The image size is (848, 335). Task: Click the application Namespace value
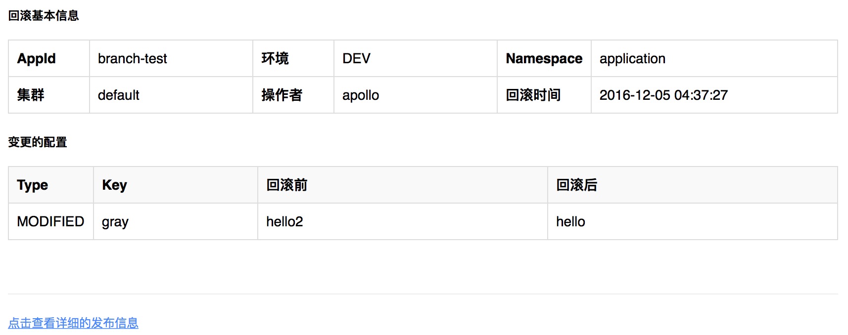click(632, 59)
